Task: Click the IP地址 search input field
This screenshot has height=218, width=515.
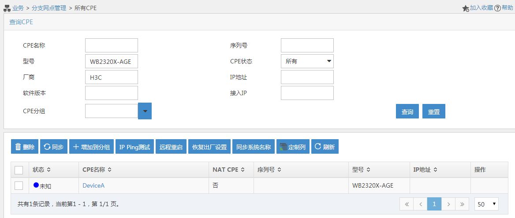Action: coord(307,77)
